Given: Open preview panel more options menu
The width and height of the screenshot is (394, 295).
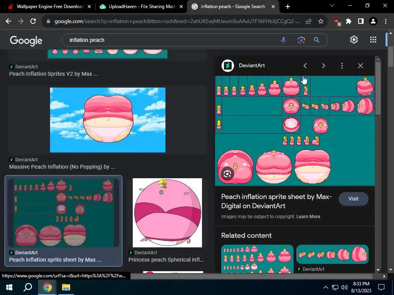Looking at the screenshot, I should pyautogui.click(x=342, y=66).
